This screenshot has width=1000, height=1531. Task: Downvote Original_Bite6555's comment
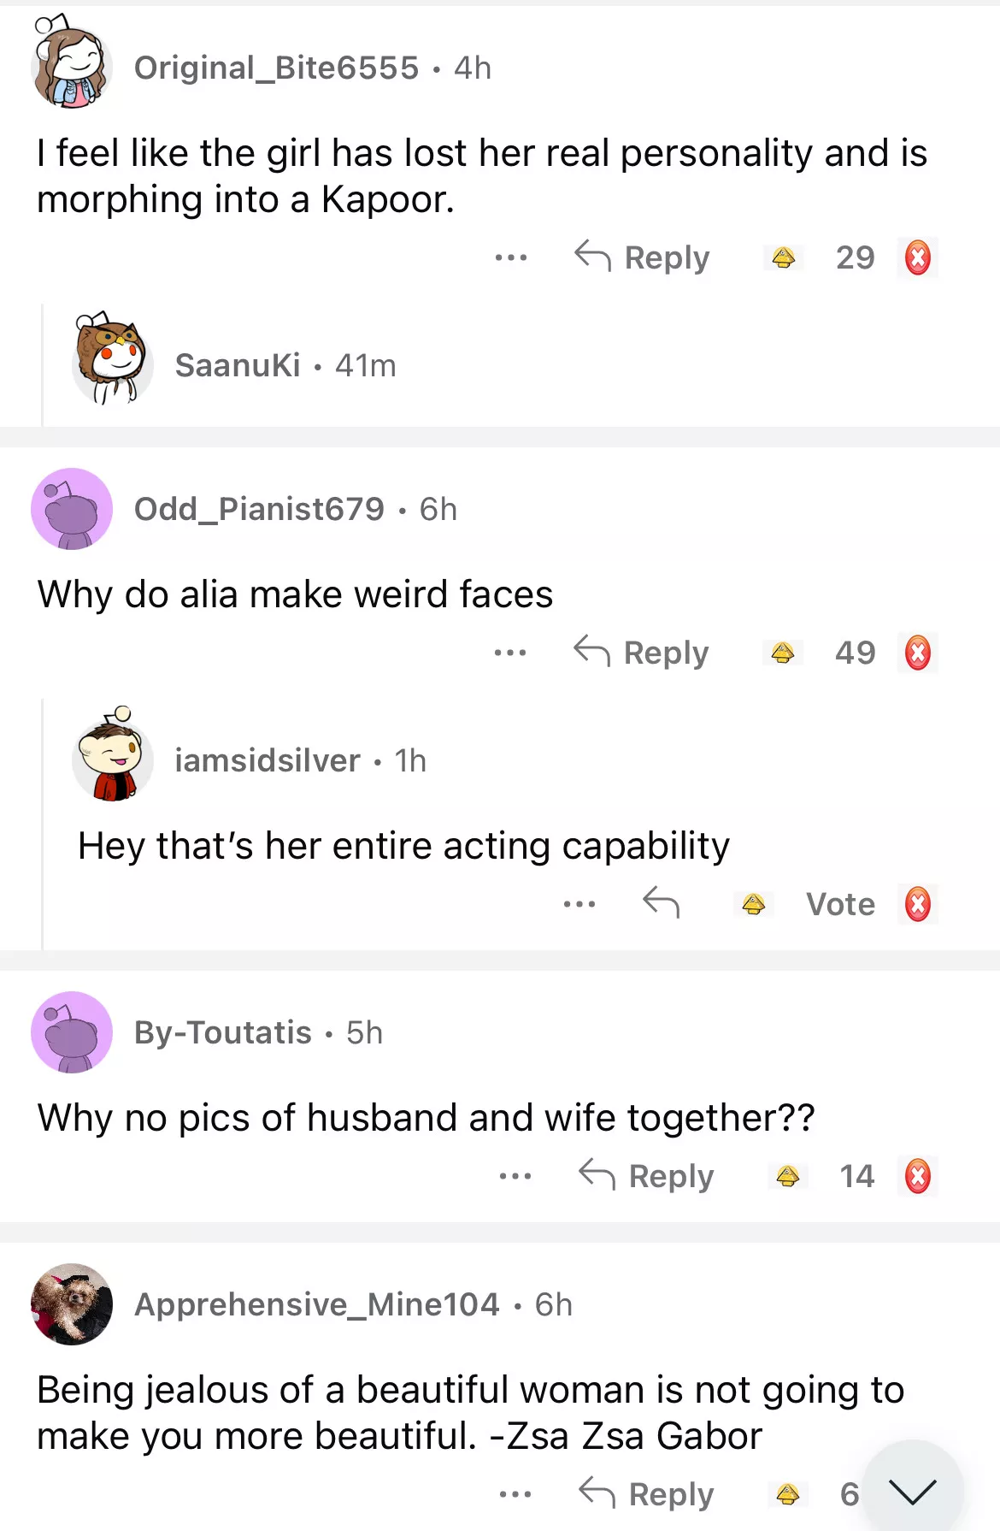(918, 257)
